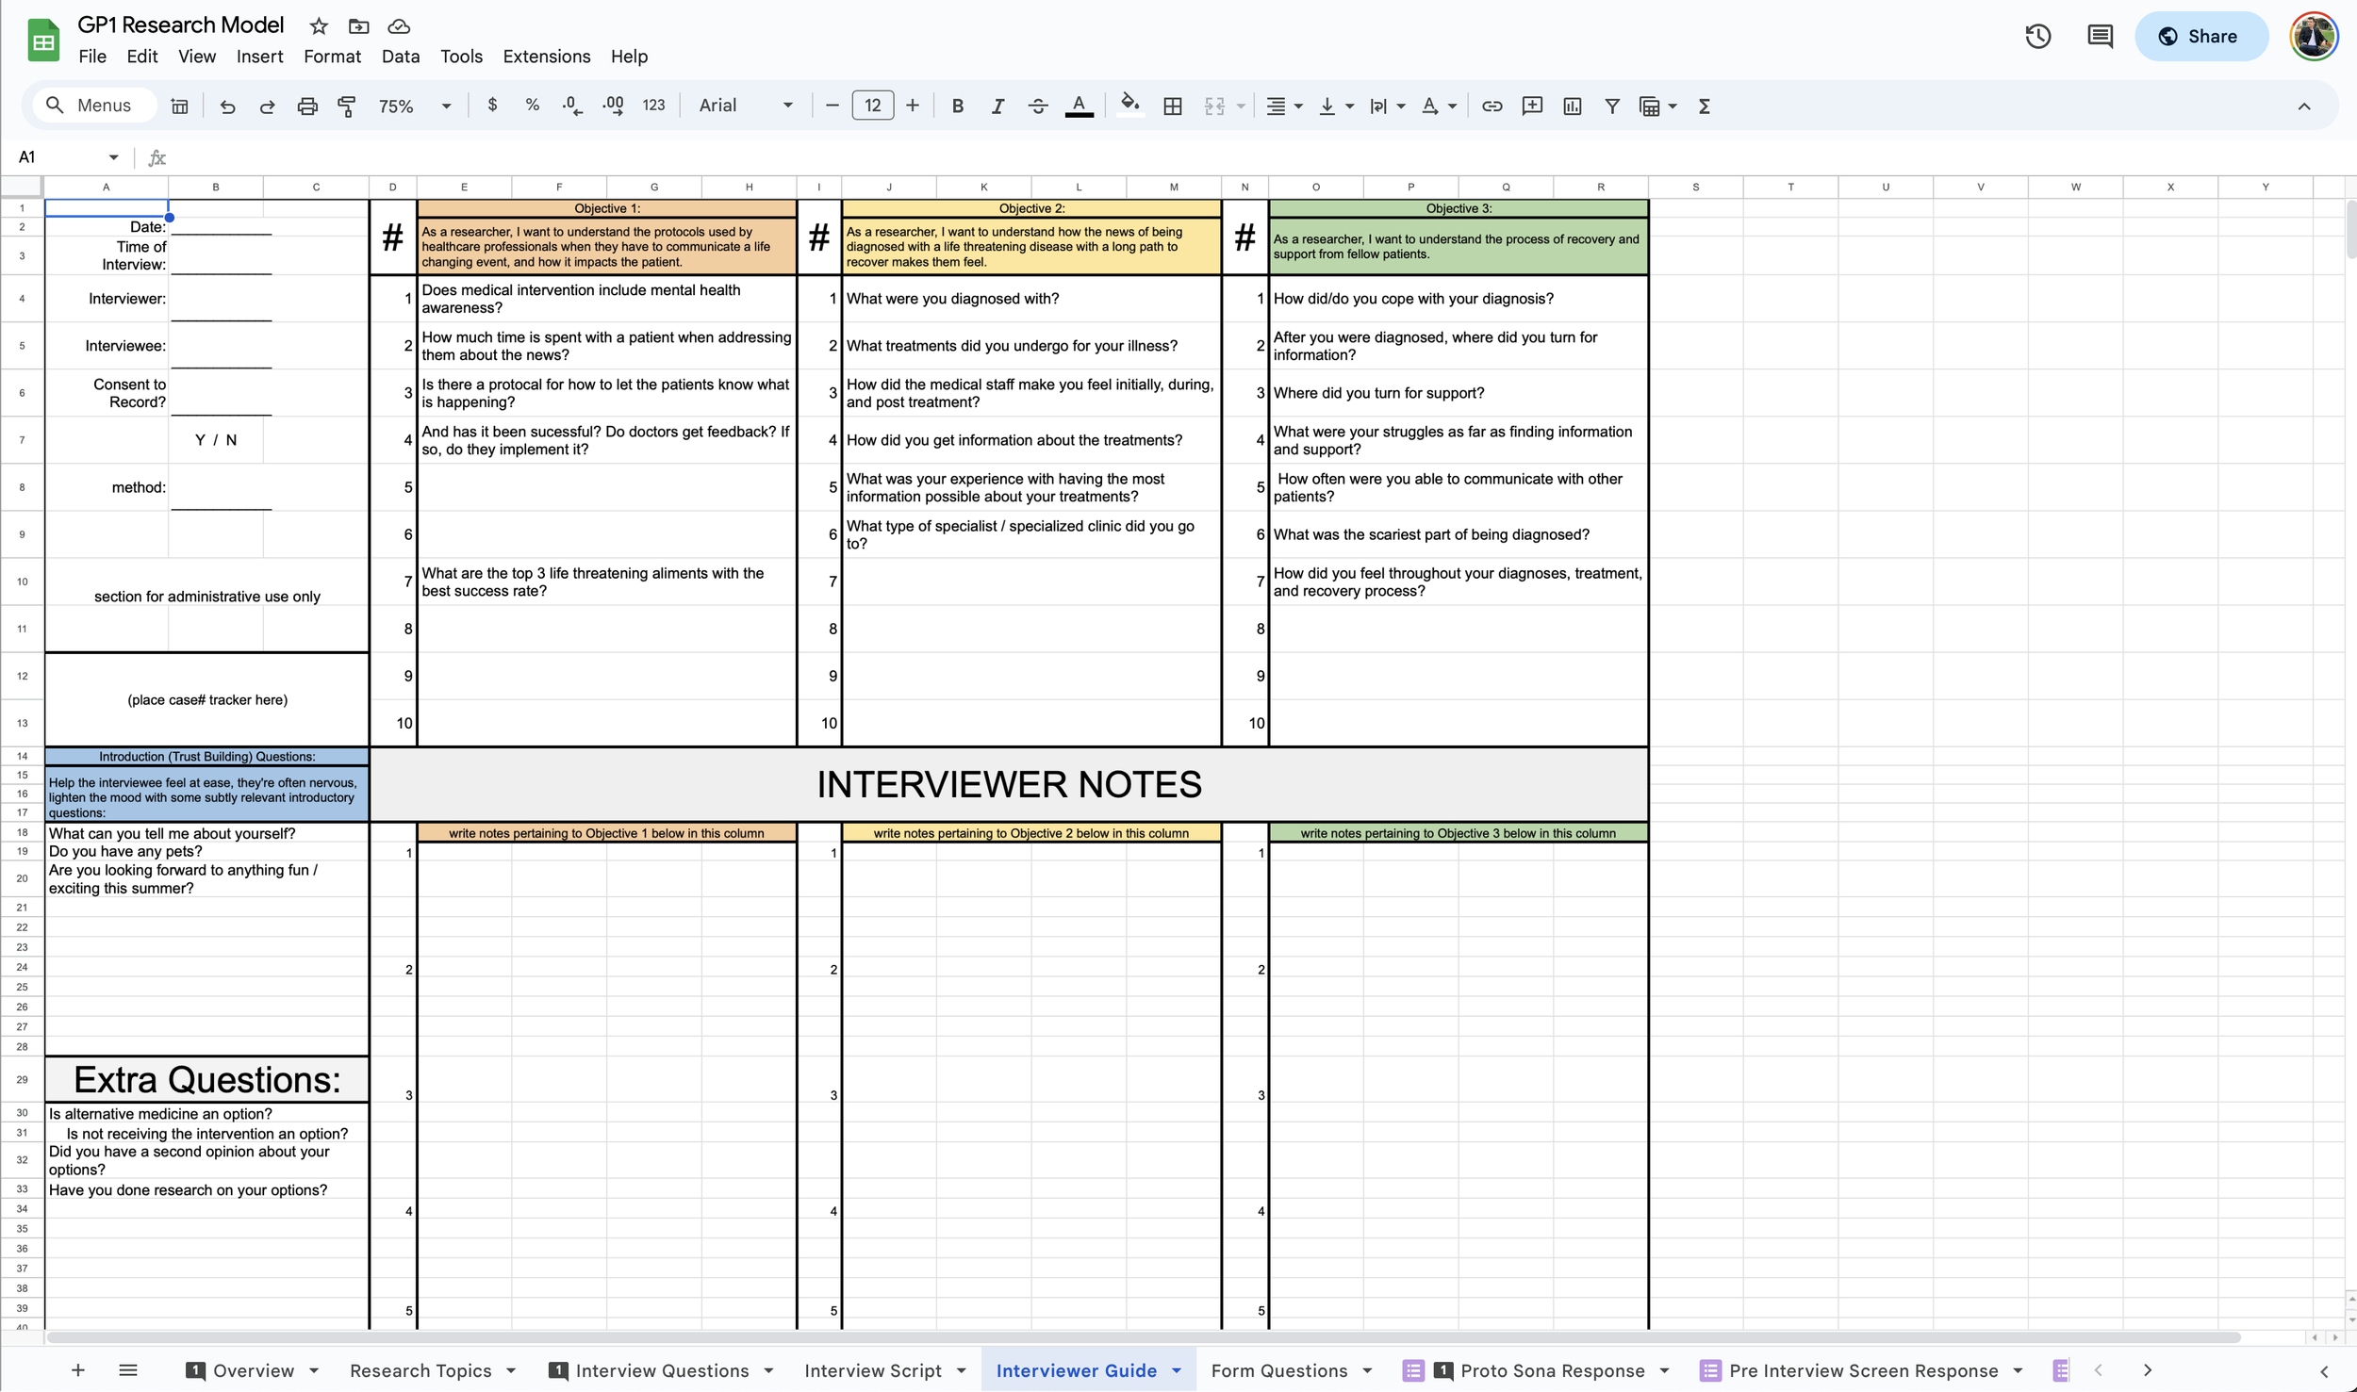
Task: Expand the Arial font dropdown
Action: point(745,106)
